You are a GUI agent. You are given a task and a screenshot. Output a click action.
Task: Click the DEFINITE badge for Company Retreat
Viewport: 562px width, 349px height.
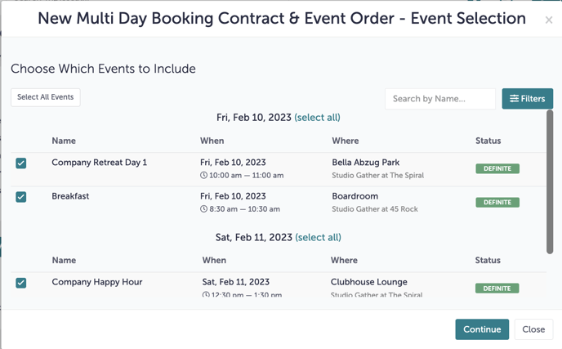coord(497,169)
